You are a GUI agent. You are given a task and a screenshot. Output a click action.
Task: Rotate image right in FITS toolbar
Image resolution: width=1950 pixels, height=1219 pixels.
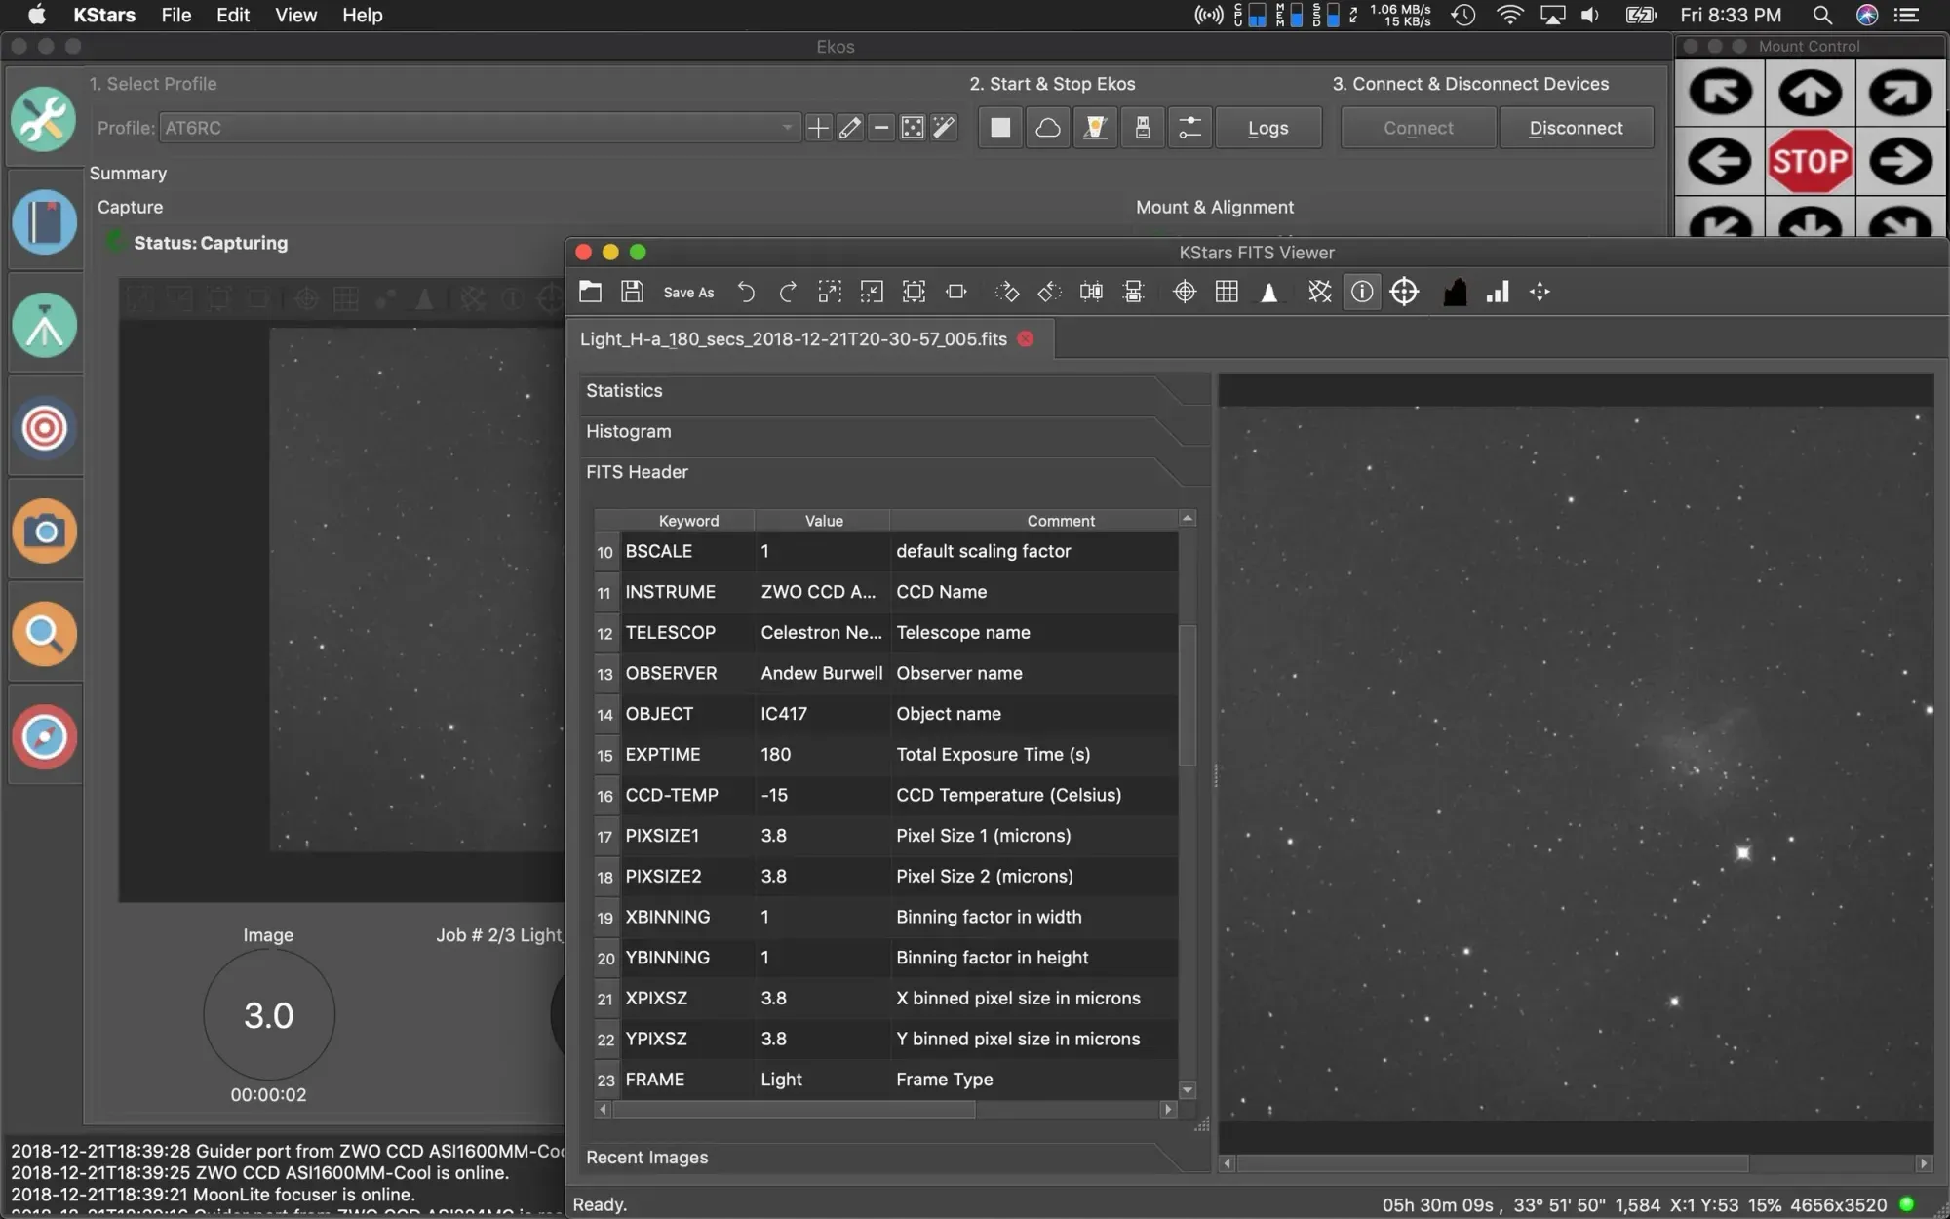[1007, 292]
